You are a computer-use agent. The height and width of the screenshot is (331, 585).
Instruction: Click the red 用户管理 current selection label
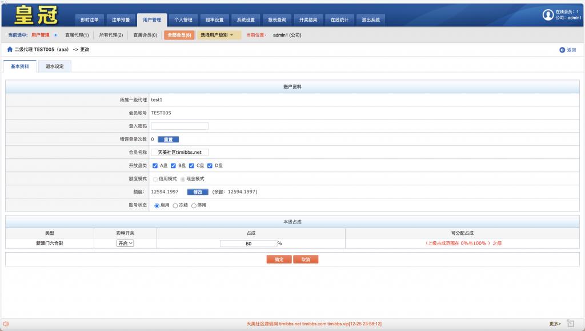point(41,35)
